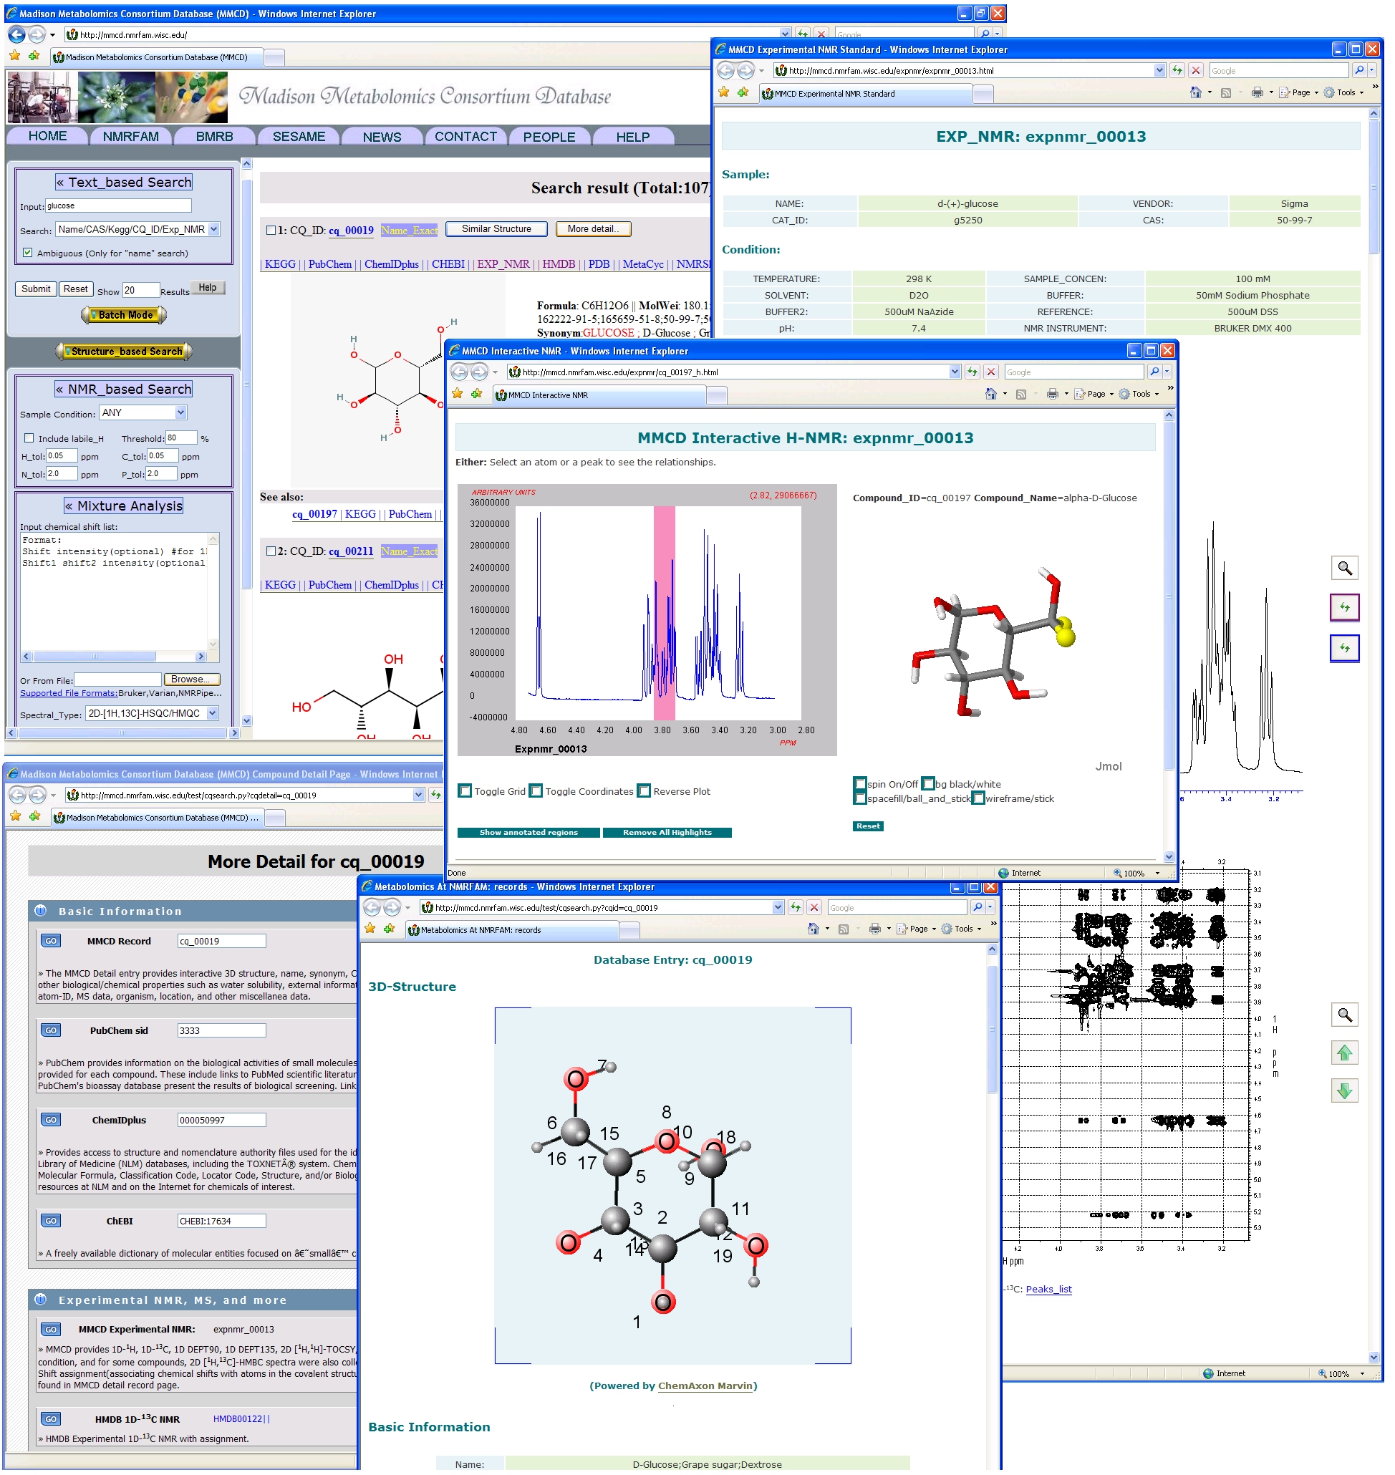Click the green up arrow beside the 2D spectrum
This screenshot has width=1395, height=1475.
pyautogui.click(x=1343, y=1053)
